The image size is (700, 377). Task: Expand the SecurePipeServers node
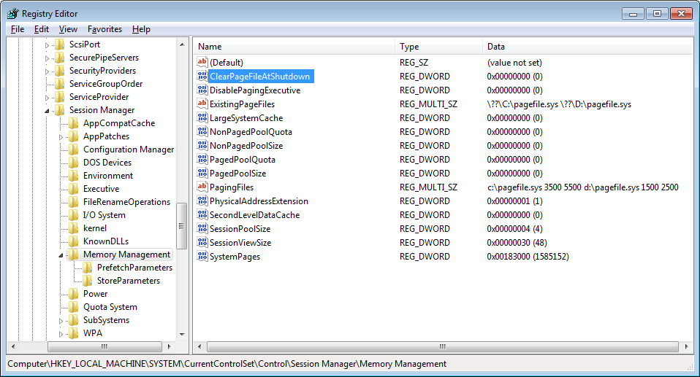(47, 58)
